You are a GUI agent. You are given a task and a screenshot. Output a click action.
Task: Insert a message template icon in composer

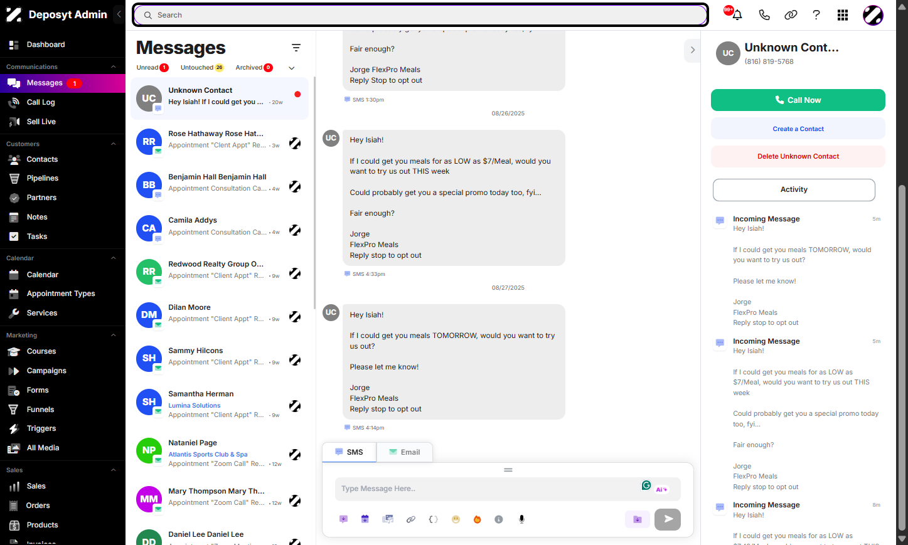(343, 519)
